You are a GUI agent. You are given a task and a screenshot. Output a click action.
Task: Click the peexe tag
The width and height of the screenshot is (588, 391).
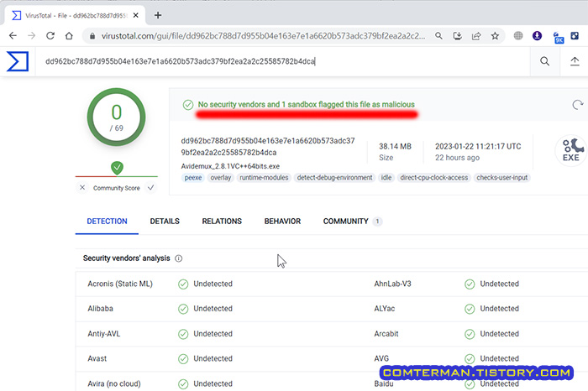(193, 178)
